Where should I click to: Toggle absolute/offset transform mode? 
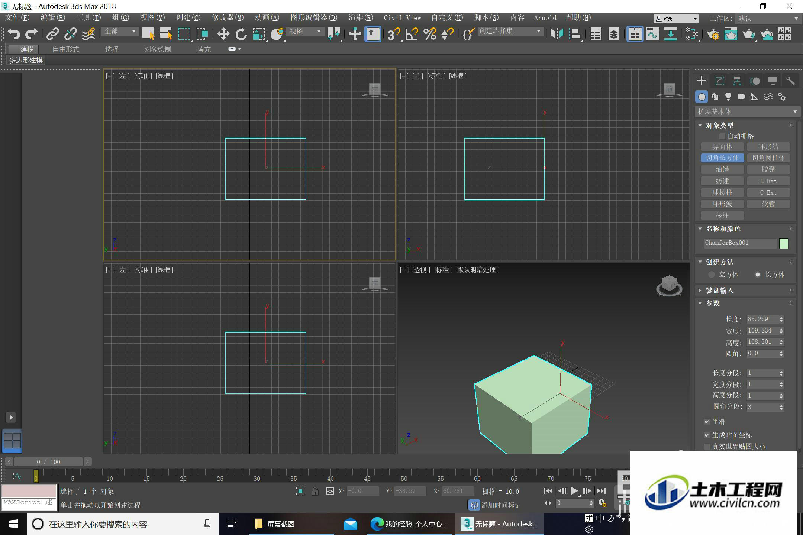coord(330,491)
